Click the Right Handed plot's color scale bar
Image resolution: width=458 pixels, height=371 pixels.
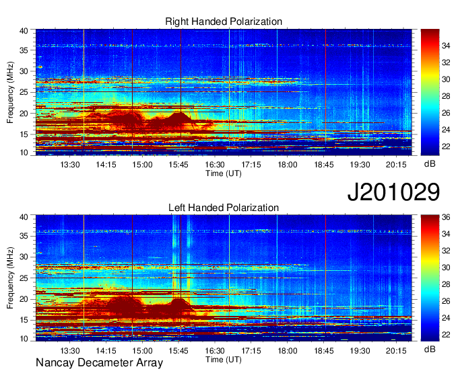(x=430, y=92)
